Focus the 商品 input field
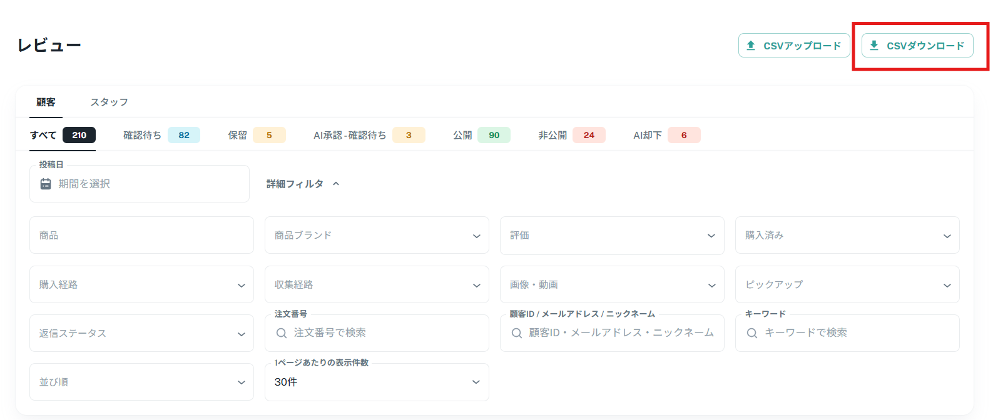This screenshot has height=420, width=993. click(x=141, y=235)
